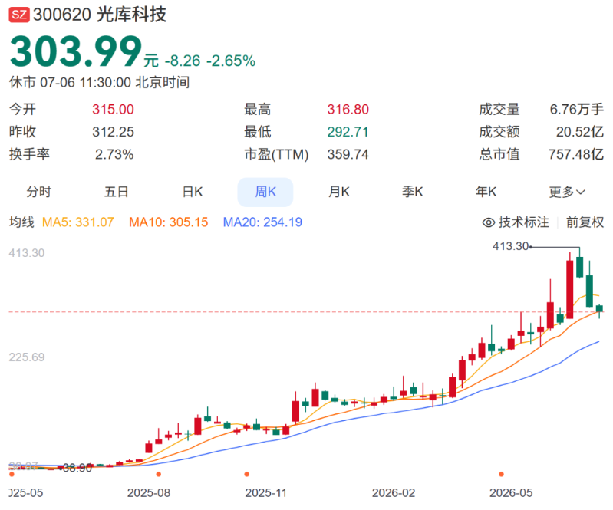The height and width of the screenshot is (510, 613).
Task: Click the 2025-08 x-axis date label
Action: click(149, 493)
